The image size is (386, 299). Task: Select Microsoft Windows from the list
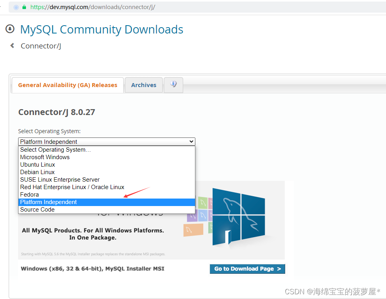(x=107, y=157)
